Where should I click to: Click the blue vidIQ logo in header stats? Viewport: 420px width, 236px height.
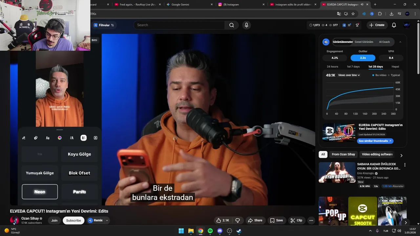[344, 25]
